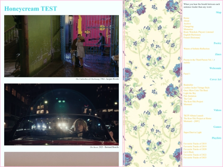Screen dimensions: 223x167
Task: Open The Café cover art link
Action: [188, 99]
